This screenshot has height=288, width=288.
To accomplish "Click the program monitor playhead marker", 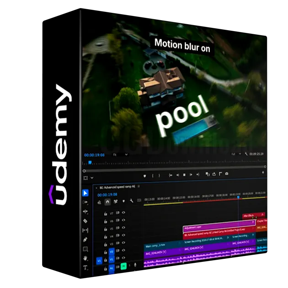I will point(90,163).
